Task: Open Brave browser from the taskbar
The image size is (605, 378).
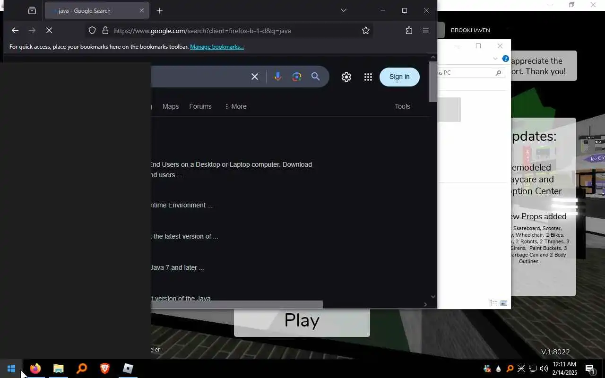Action: (x=105, y=369)
